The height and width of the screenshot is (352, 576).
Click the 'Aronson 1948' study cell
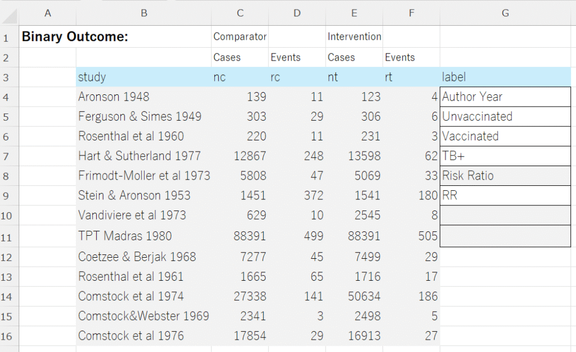click(x=144, y=97)
